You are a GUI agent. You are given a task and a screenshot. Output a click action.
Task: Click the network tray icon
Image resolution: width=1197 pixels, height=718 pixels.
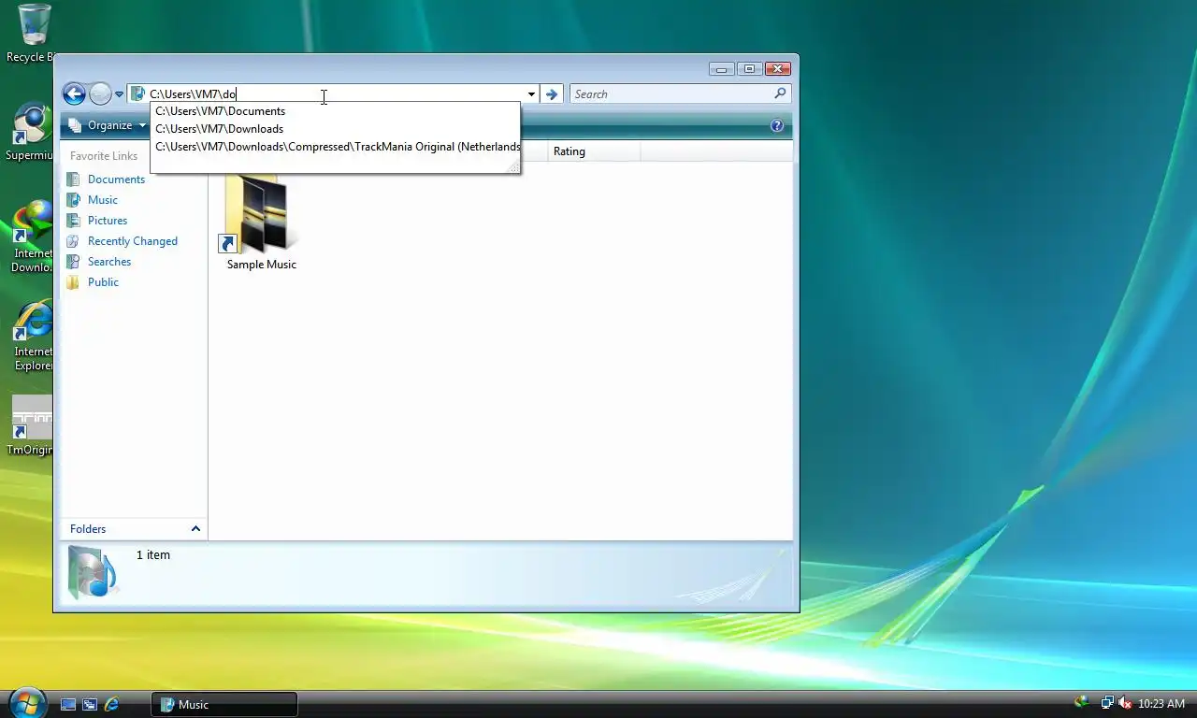(1107, 704)
